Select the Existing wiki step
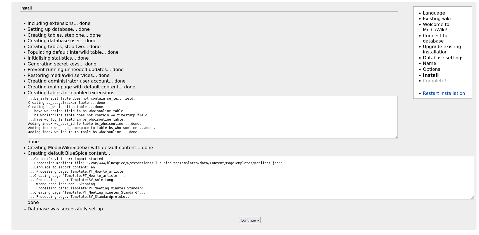Image resolution: width=479 pixels, height=235 pixels. pos(436,19)
